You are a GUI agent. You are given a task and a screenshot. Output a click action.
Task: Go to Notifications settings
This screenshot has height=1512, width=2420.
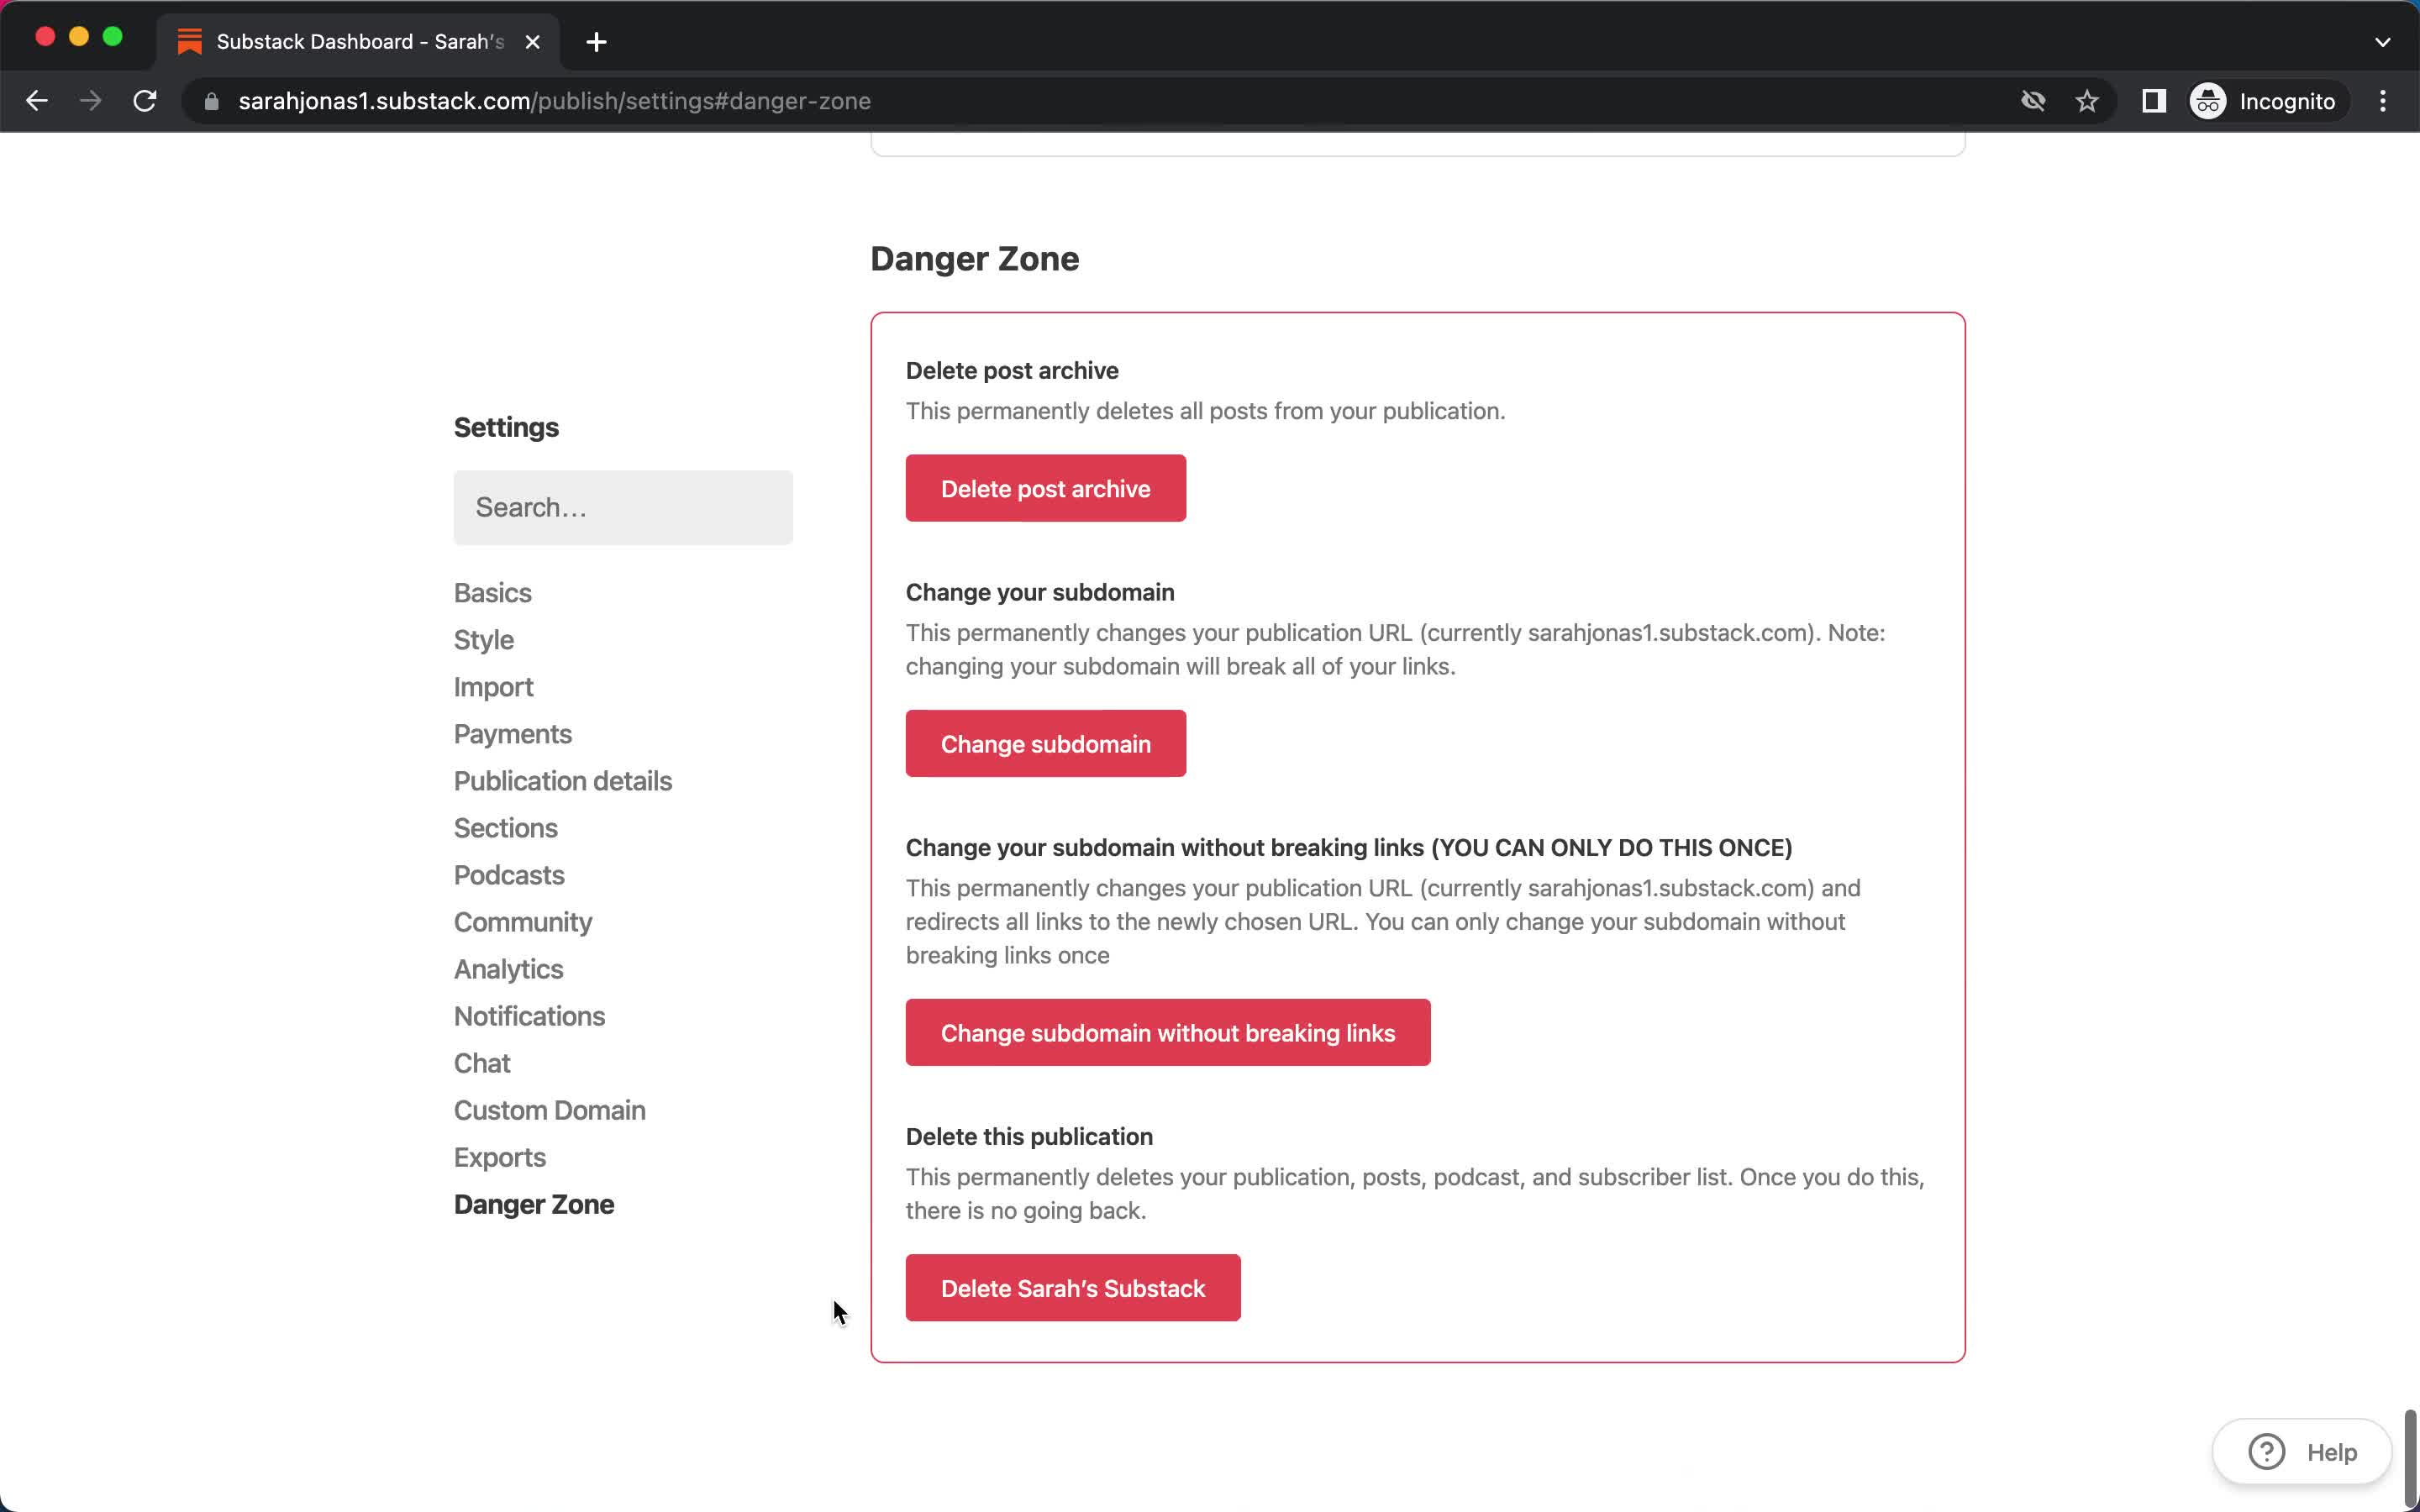[529, 1016]
